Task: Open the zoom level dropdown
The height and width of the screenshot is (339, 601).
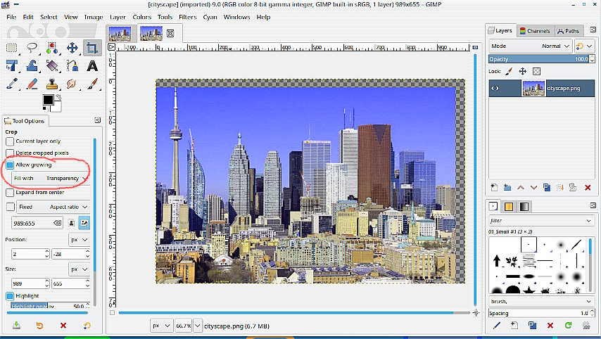Action: pos(197,326)
